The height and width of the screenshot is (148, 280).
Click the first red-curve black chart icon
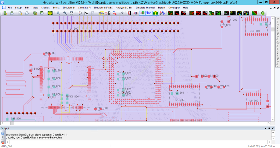coord(177,13)
